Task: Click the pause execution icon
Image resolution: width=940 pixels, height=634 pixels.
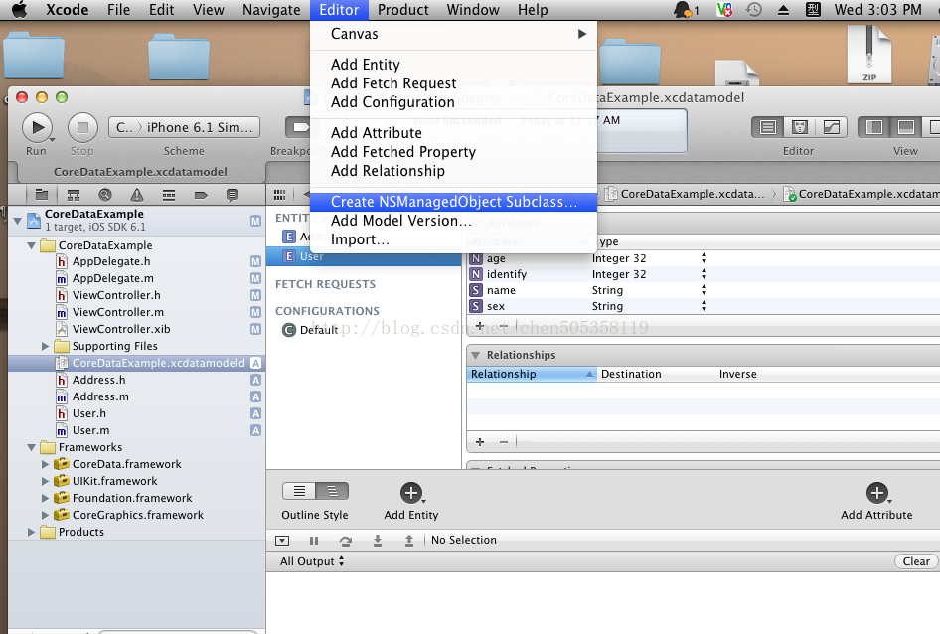Action: pyautogui.click(x=314, y=541)
